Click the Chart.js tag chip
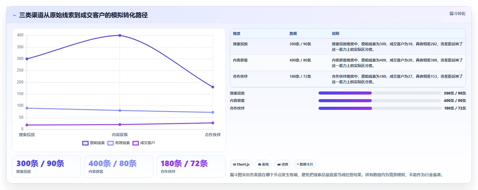This screenshot has width=478, height=190. coord(241,164)
